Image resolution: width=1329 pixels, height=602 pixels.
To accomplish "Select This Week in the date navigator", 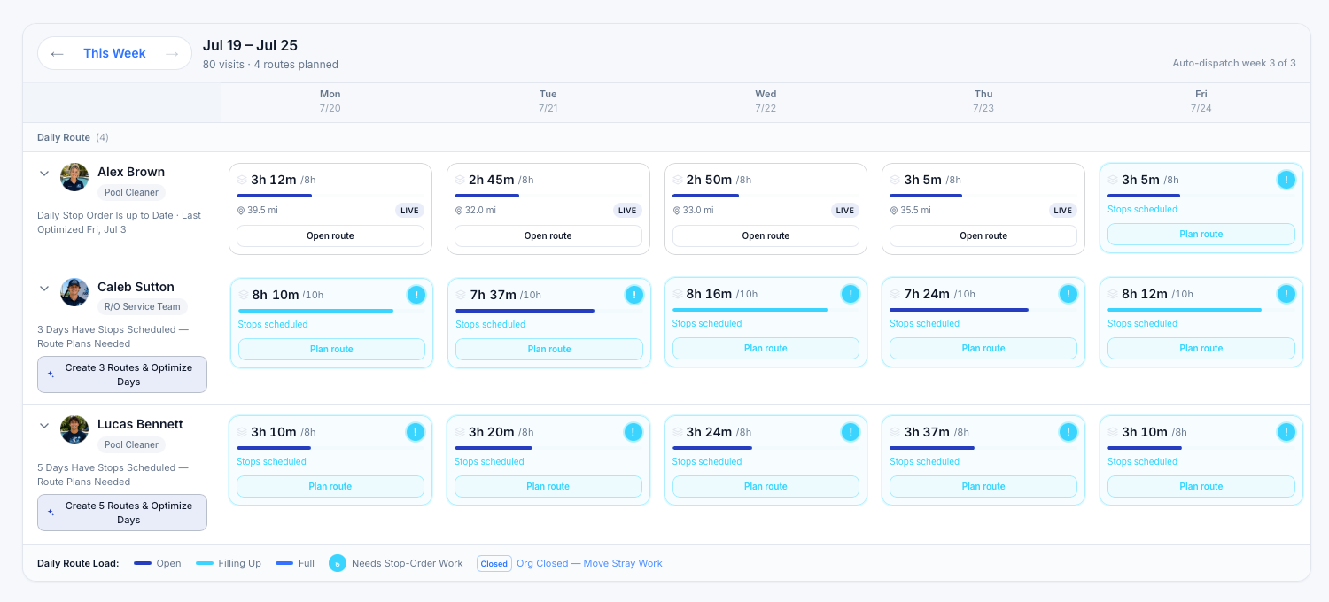I will pos(114,53).
